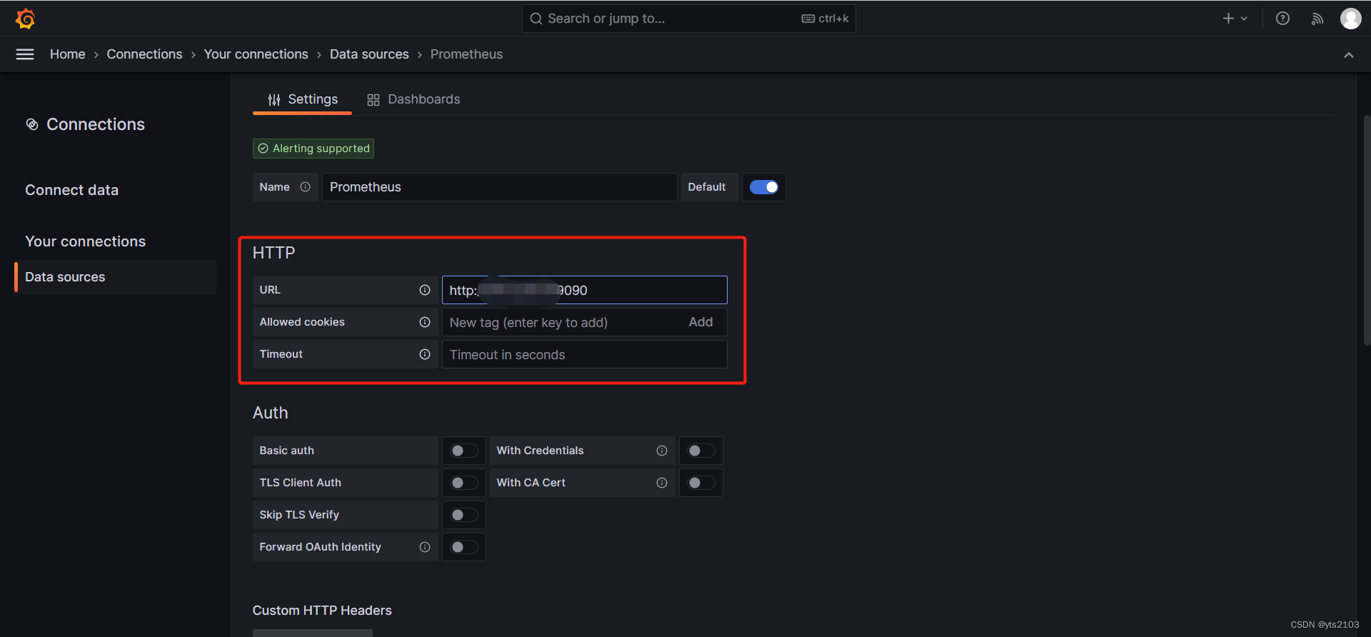Click the Add cookie tag button
The height and width of the screenshot is (637, 1371).
[x=700, y=322]
